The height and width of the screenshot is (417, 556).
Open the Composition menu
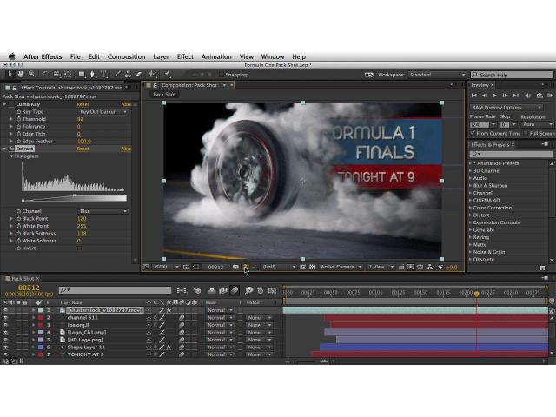[x=126, y=56]
